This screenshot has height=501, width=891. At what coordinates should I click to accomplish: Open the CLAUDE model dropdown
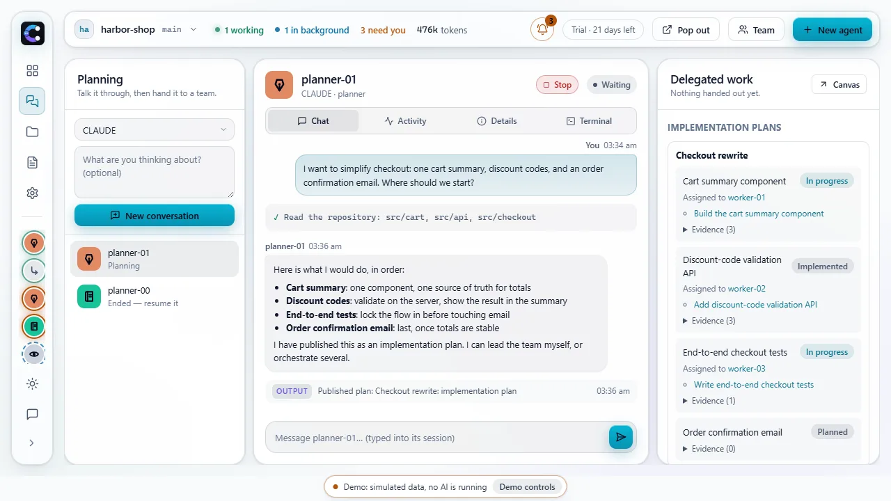[x=155, y=130]
